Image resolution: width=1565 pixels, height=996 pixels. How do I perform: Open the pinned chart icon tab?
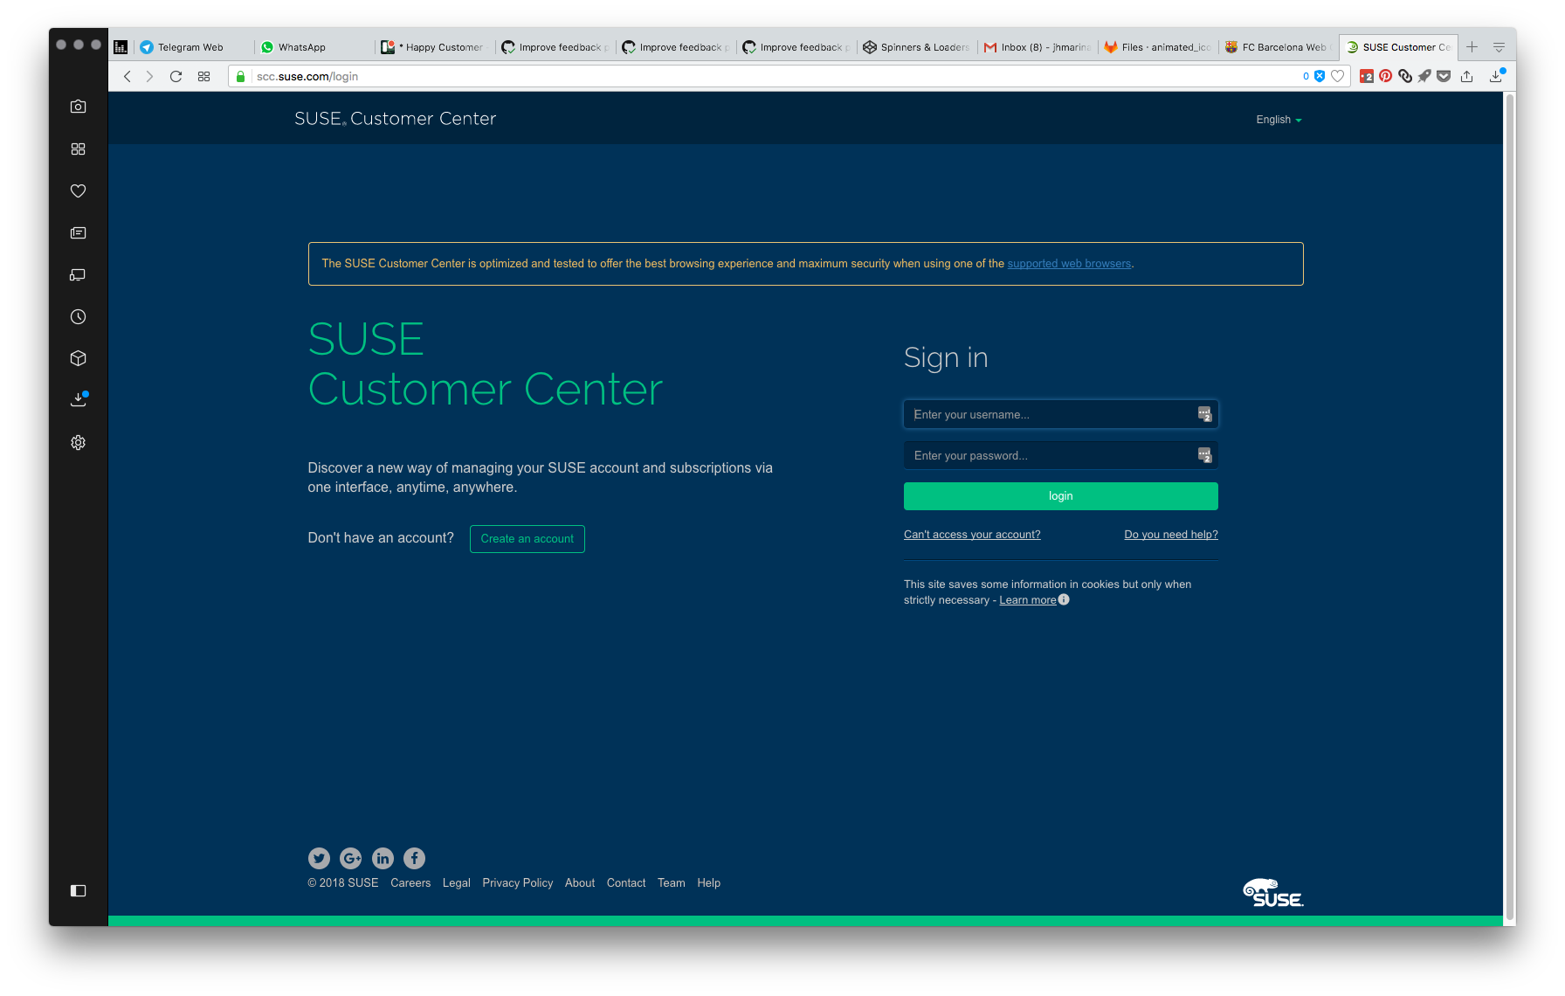[121, 47]
